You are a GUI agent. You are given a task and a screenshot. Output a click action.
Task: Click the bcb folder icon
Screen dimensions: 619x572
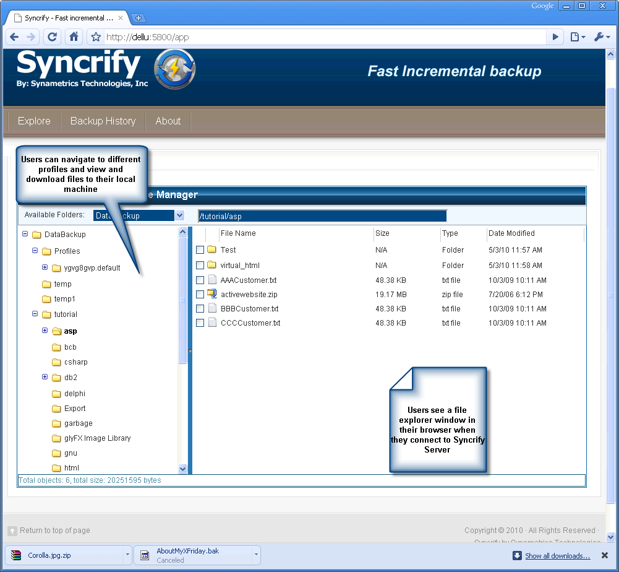coord(56,347)
